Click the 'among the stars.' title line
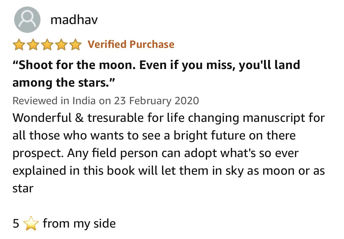This screenshot has width=344, height=239. click(x=64, y=83)
